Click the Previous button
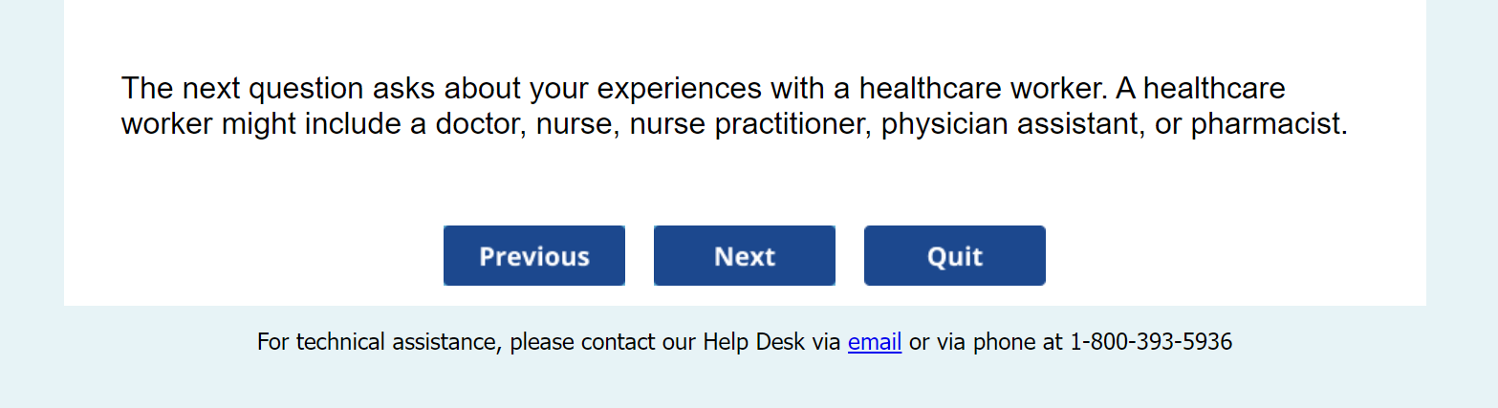The image size is (1498, 408). coord(533,256)
